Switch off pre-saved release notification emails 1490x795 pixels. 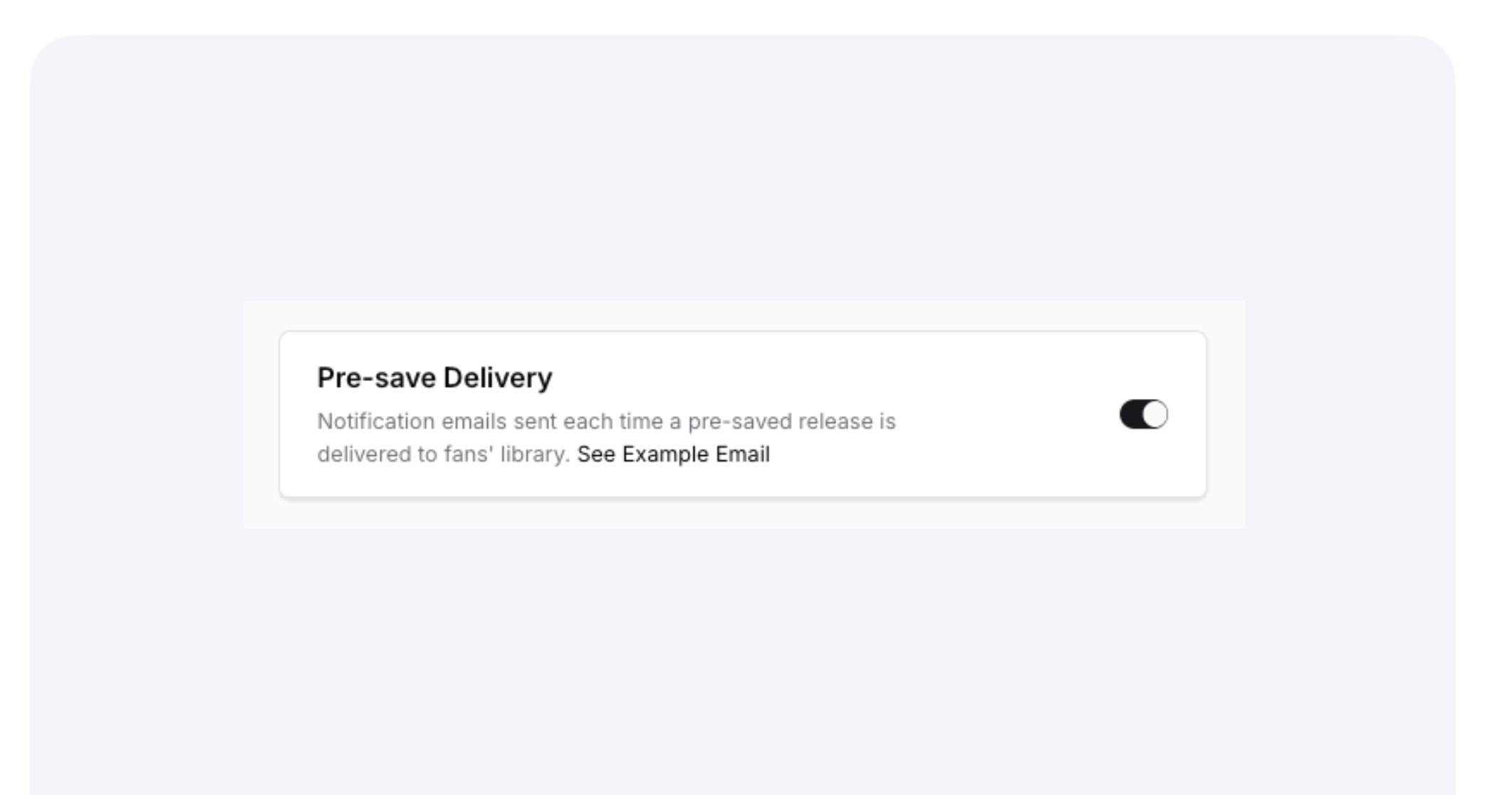click(x=1143, y=415)
